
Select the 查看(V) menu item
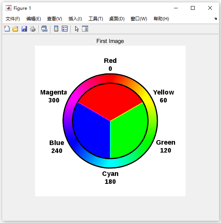[55, 19]
